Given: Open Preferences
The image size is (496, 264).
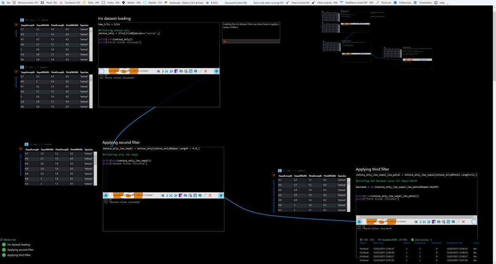Looking at the screenshot, I should 403,2.
